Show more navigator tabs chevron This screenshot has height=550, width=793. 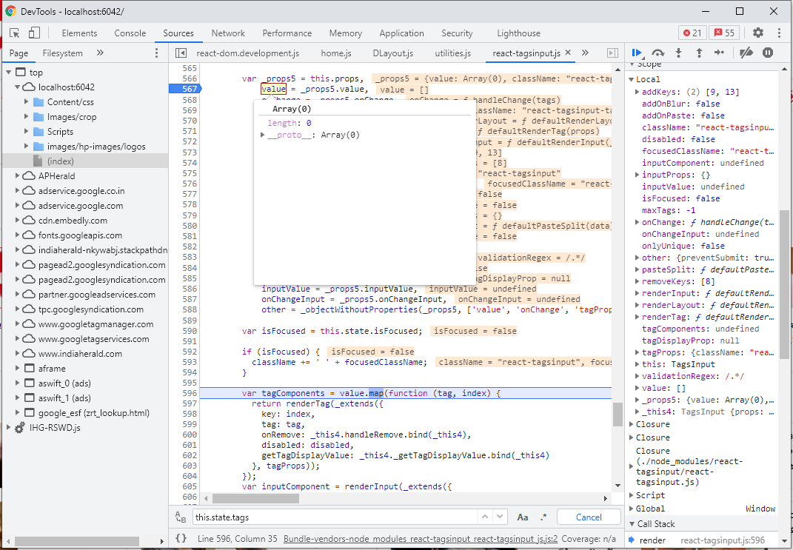(x=100, y=53)
